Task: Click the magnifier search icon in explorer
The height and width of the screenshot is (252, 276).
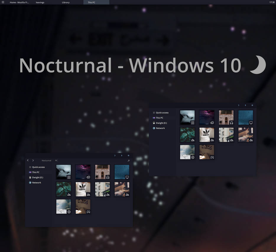Action: tap(129, 161)
